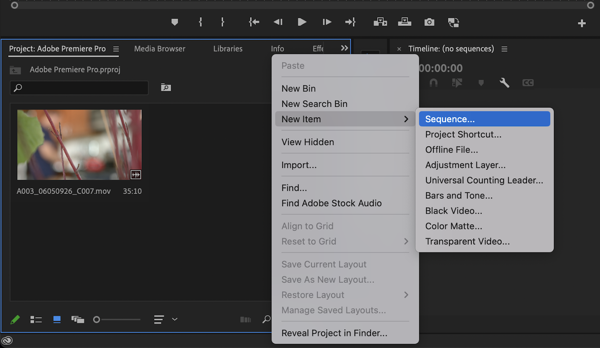Choose Offline File... submenu item
This screenshot has width=600, height=348.
click(x=484, y=150)
